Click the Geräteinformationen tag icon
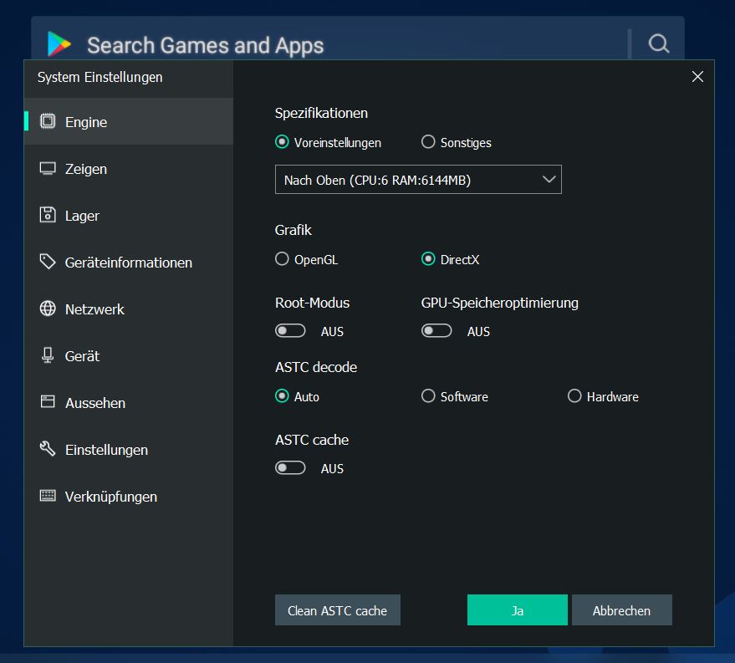Viewport: 735px width, 663px height. click(48, 262)
